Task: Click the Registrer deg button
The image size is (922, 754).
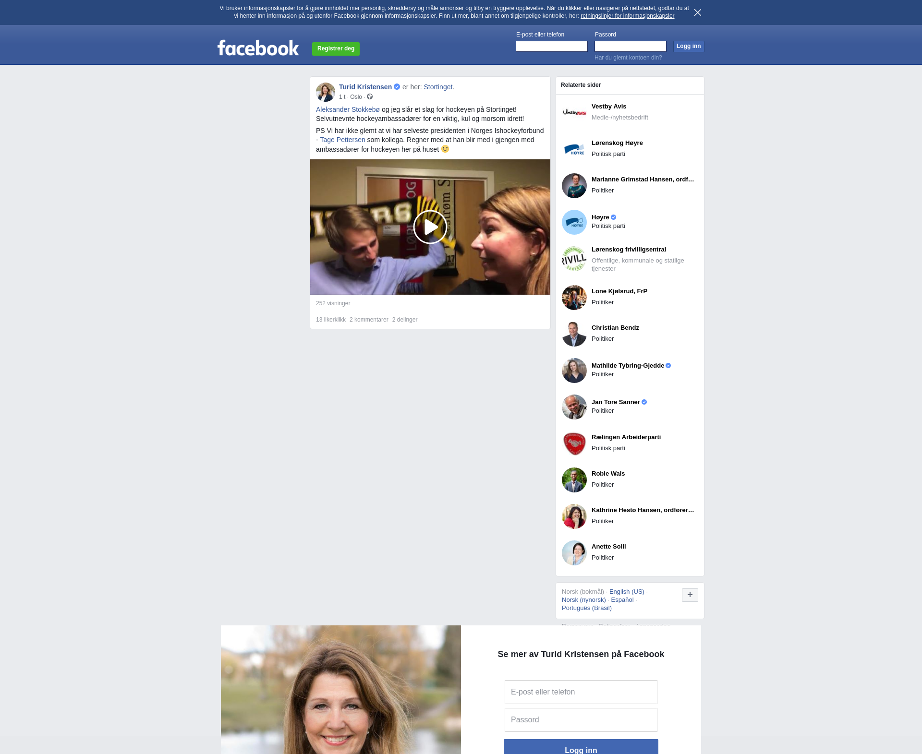Action: click(336, 48)
